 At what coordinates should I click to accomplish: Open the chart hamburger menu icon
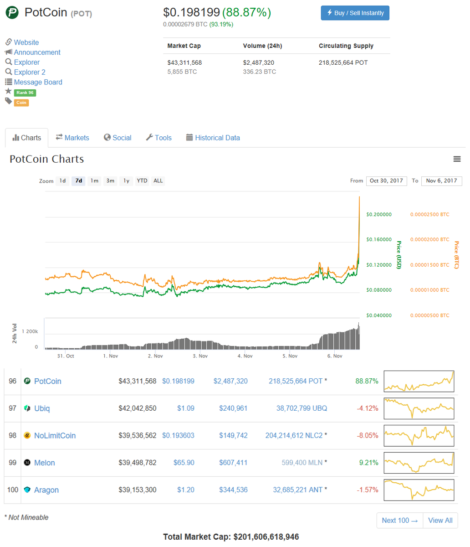point(457,159)
